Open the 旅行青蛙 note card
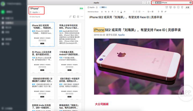The width and height of the screenshot is (193, 111). [x=69, y=88]
